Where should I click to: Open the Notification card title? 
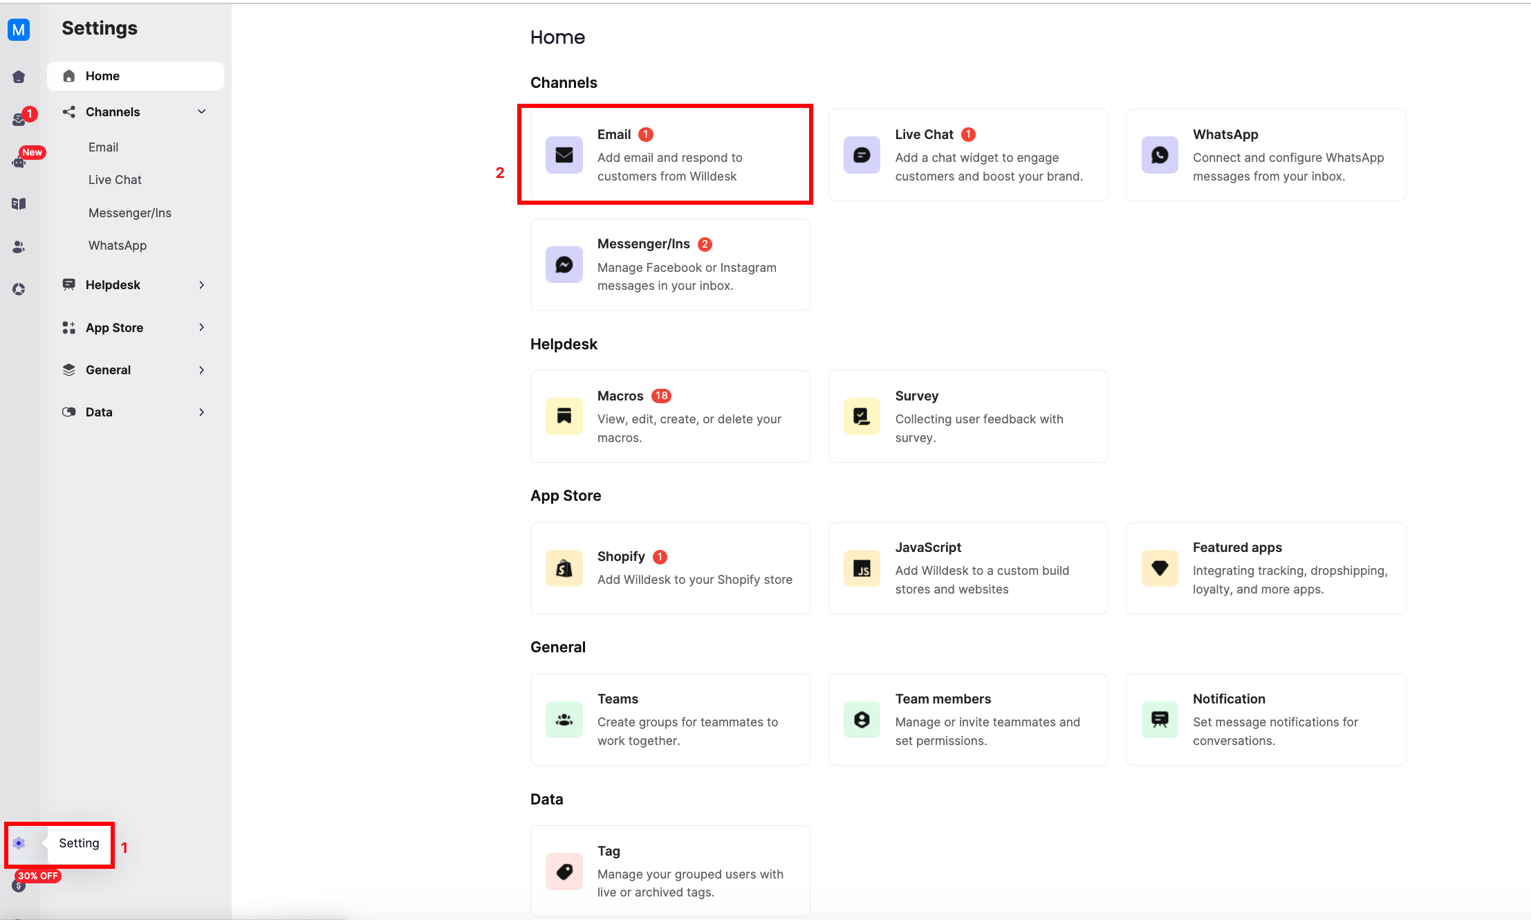click(x=1229, y=699)
